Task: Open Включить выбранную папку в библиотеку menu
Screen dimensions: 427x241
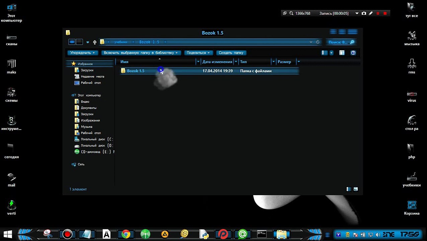Action: 141,53
